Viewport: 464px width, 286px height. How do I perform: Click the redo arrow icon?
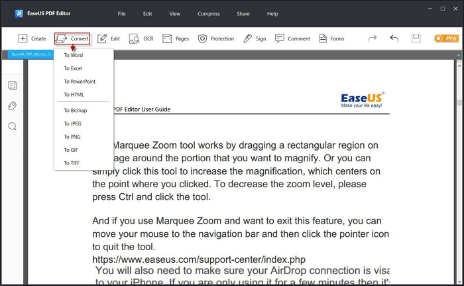(373, 38)
